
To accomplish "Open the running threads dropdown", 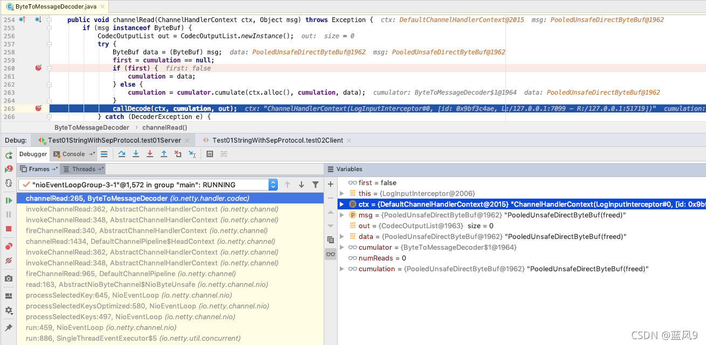I will tap(273, 184).
